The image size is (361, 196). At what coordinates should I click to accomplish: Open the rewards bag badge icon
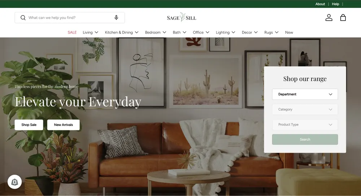pos(14,182)
